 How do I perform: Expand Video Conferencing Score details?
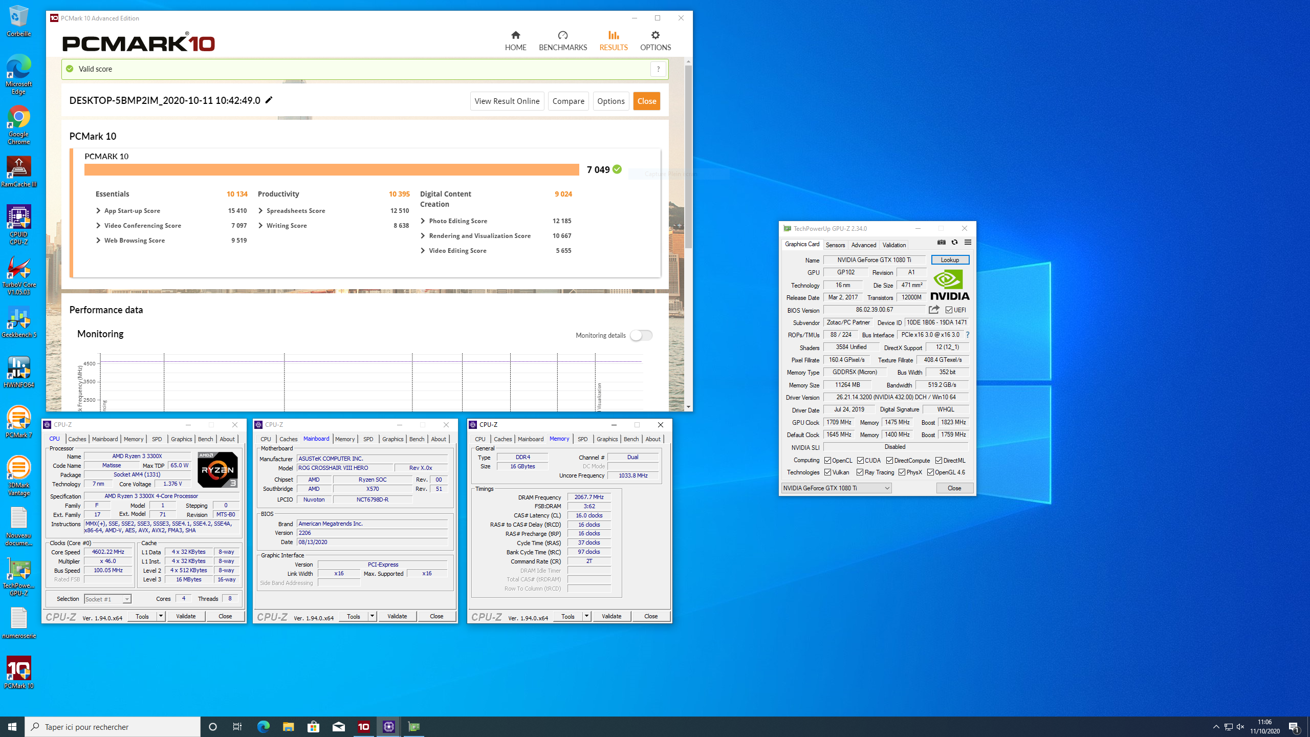tap(98, 226)
